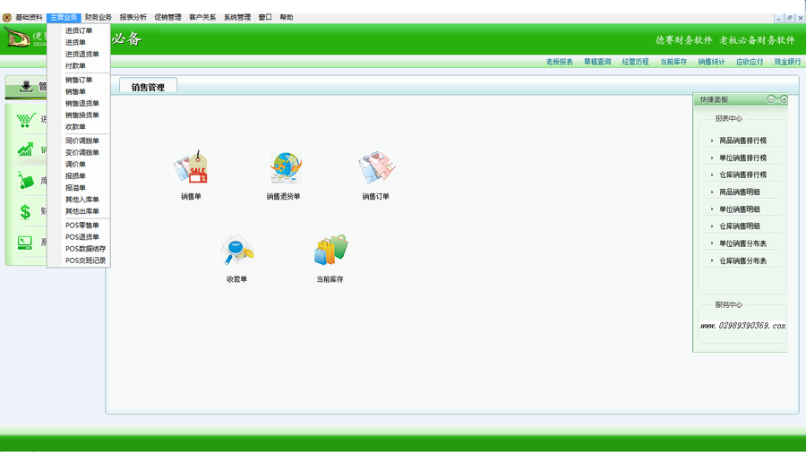Open the 系统管理 menu

[237, 18]
